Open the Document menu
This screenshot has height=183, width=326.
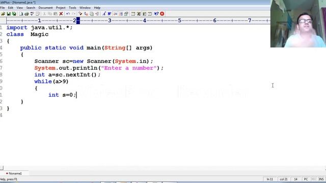45,8
